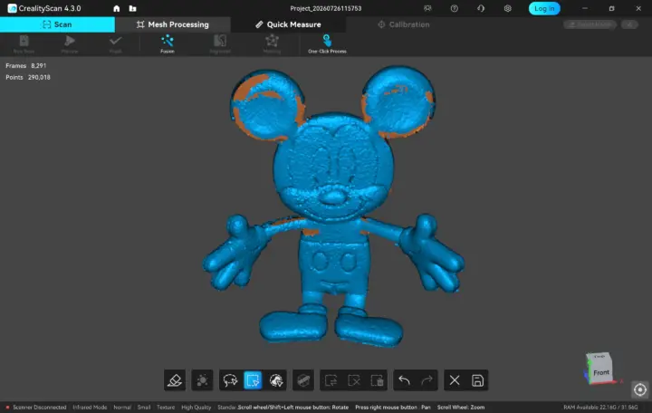Open settings gear icon

(507, 8)
